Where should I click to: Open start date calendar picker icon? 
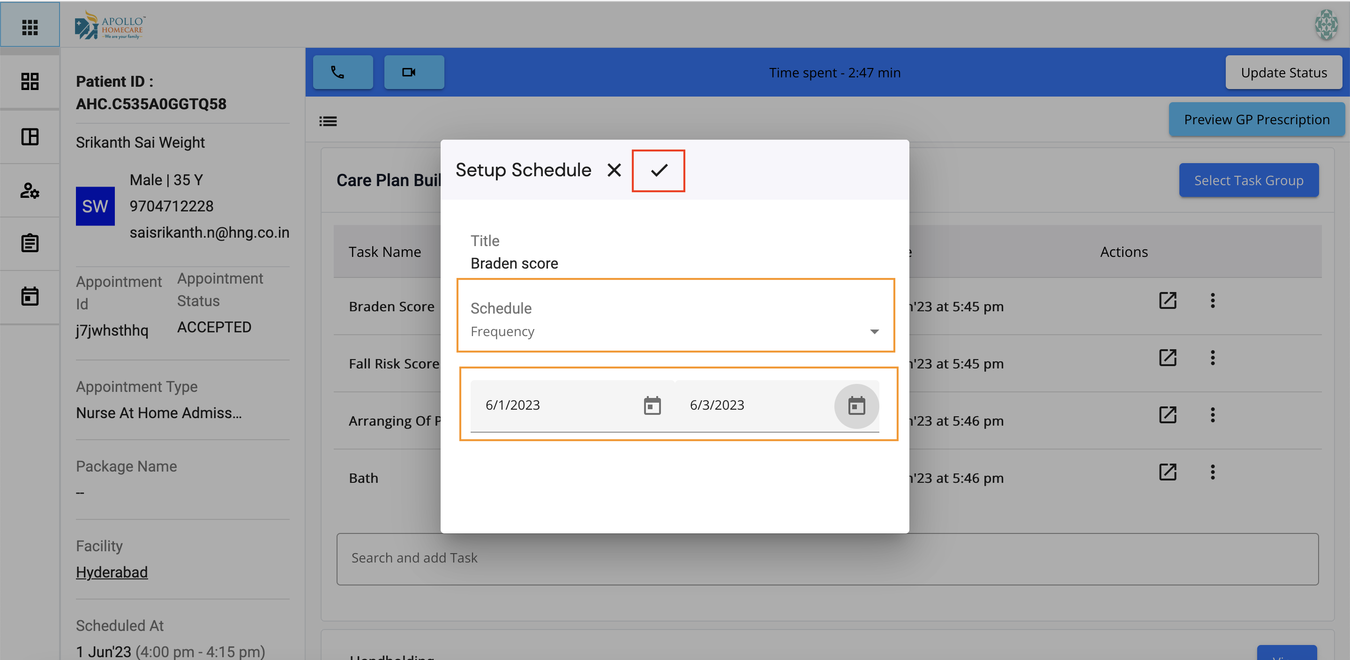pos(652,405)
